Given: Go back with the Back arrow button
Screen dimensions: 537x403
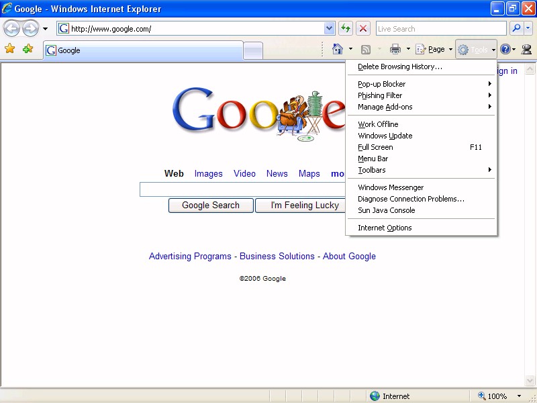Looking at the screenshot, I should (12, 29).
